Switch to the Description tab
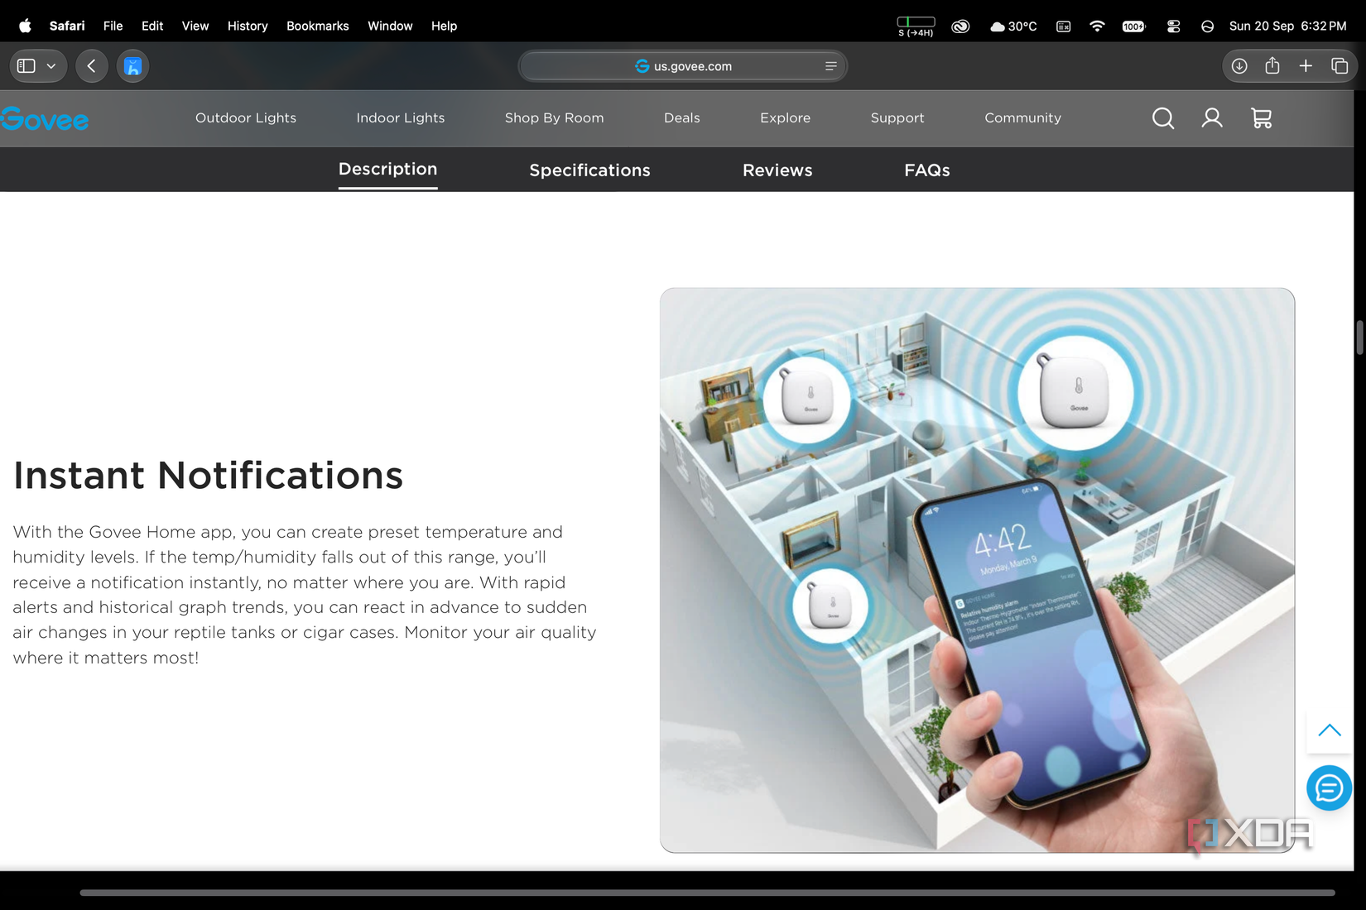Viewport: 1366px width, 910px height. (388, 170)
